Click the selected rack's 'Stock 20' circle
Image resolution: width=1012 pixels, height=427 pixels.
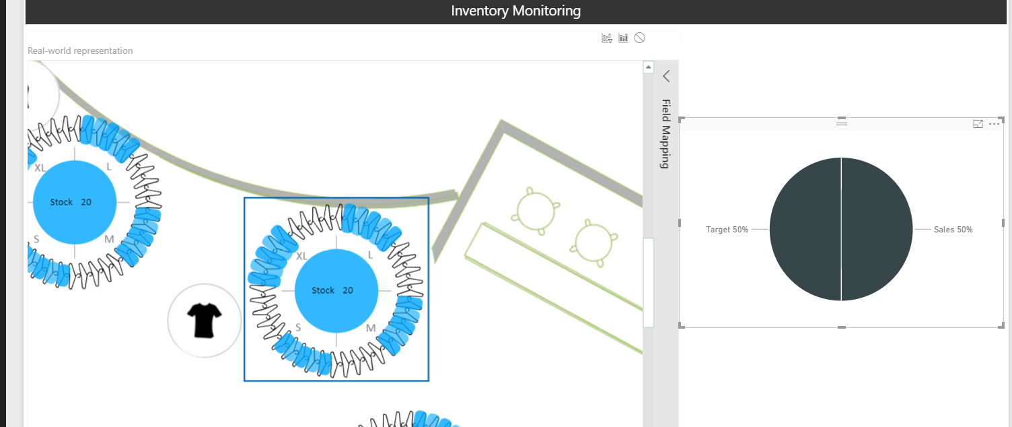336,290
